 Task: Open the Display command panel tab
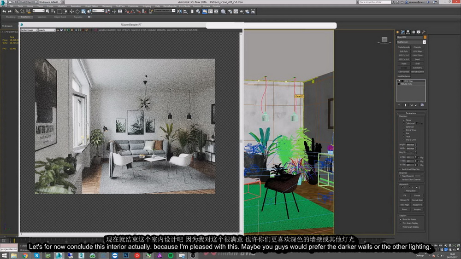pos(419,32)
